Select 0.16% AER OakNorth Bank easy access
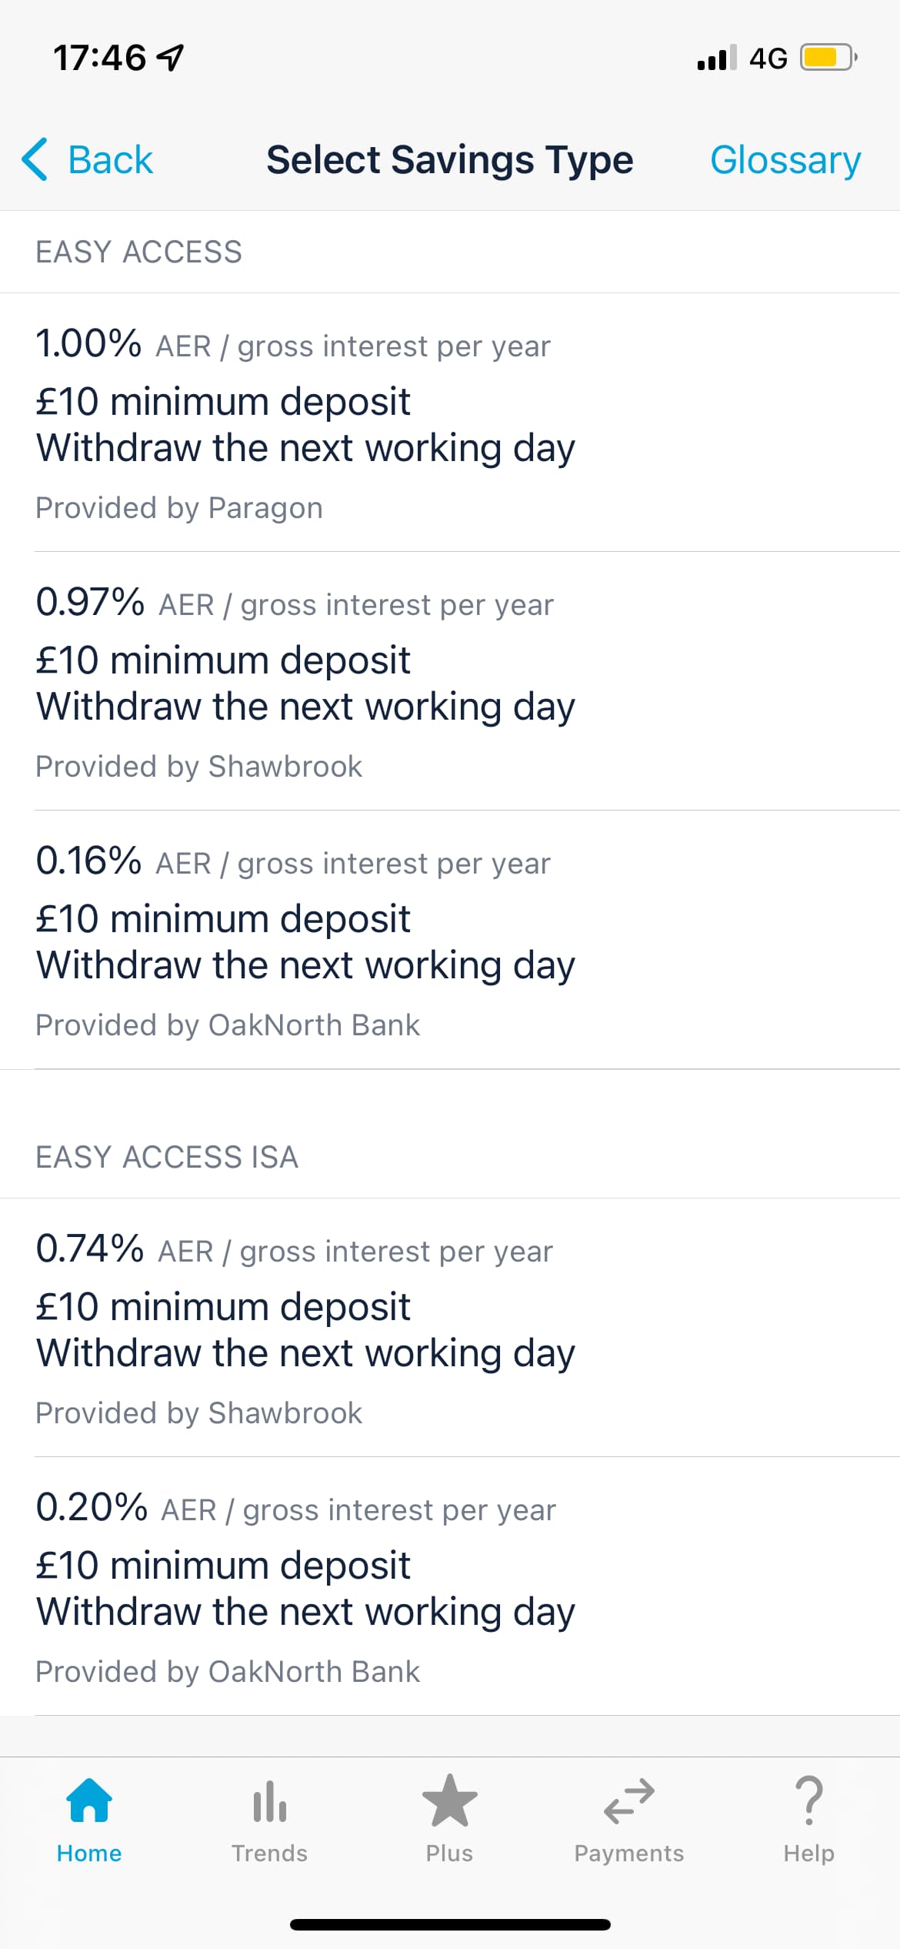The height and width of the screenshot is (1949, 900). click(x=450, y=940)
